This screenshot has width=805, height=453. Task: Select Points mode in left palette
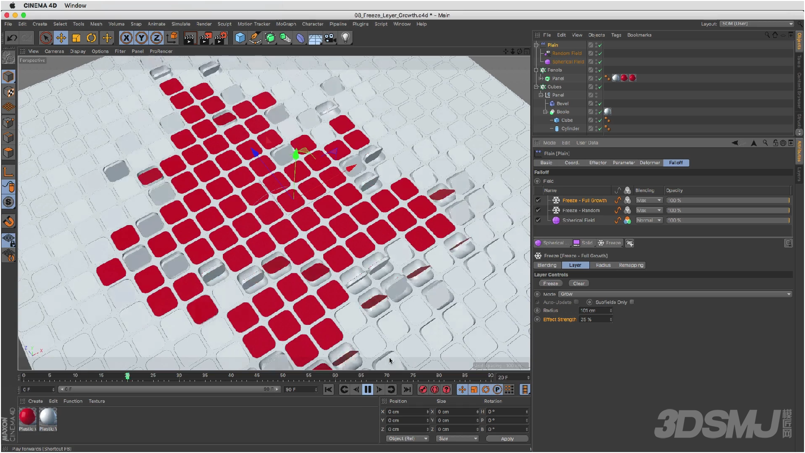(9, 122)
